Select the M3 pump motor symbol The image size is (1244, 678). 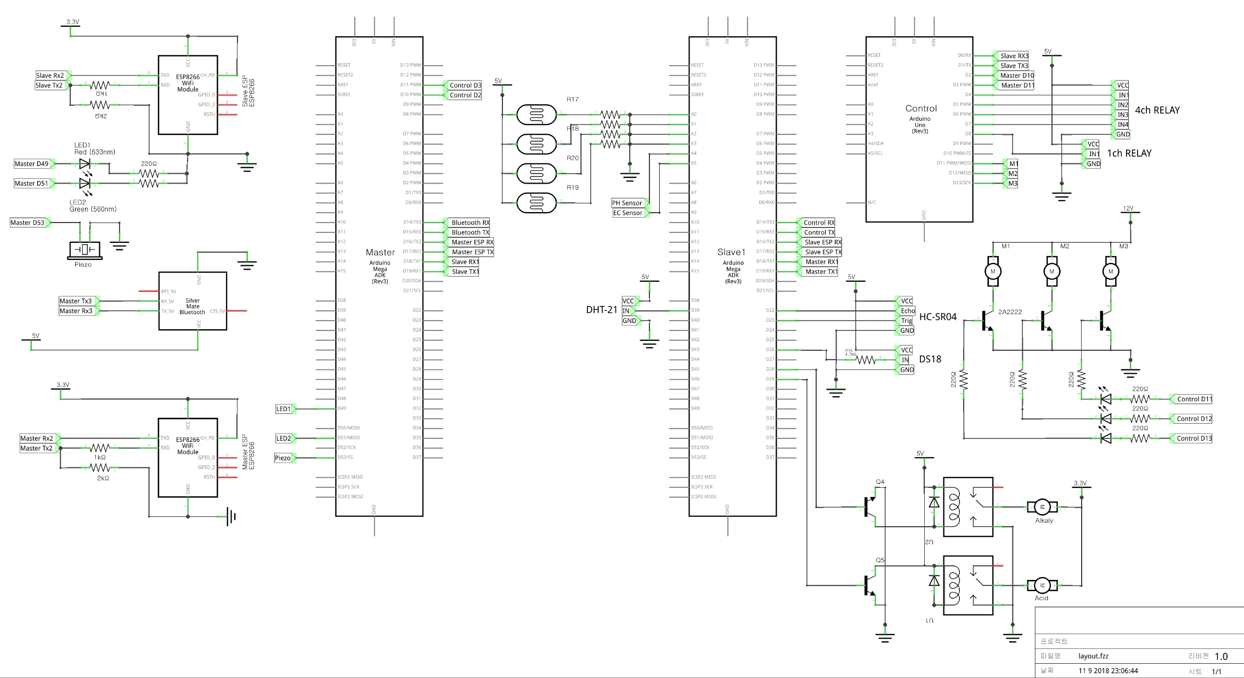click(1111, 271)
